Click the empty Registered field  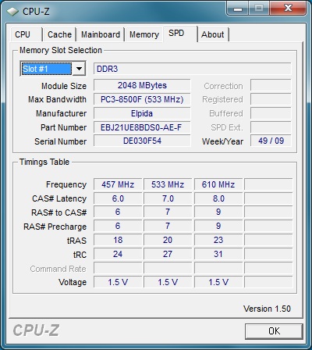[x=271, y=99]
